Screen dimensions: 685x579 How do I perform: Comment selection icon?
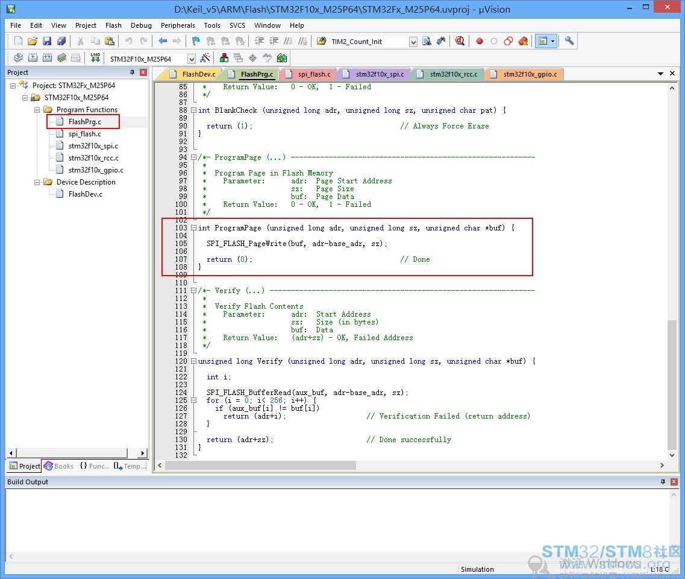[x=288, y=41]
